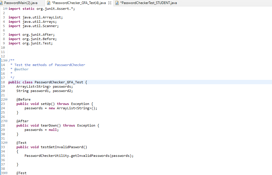
Task: Click the org.junit.After import text
Action: click(x=38, y=35)
